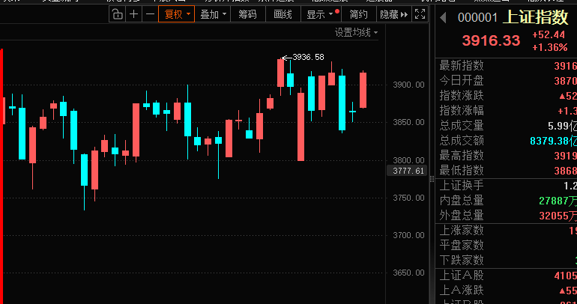Click the left triangle arrow beside 000001
577x304 pixels.
(443, 18)
